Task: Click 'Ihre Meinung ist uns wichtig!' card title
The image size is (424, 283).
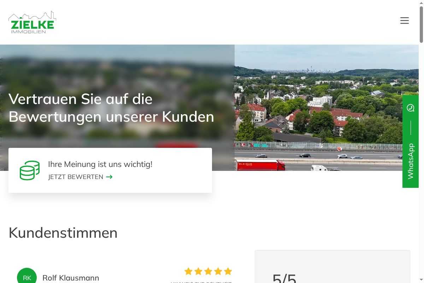Action: click(100, 164)
